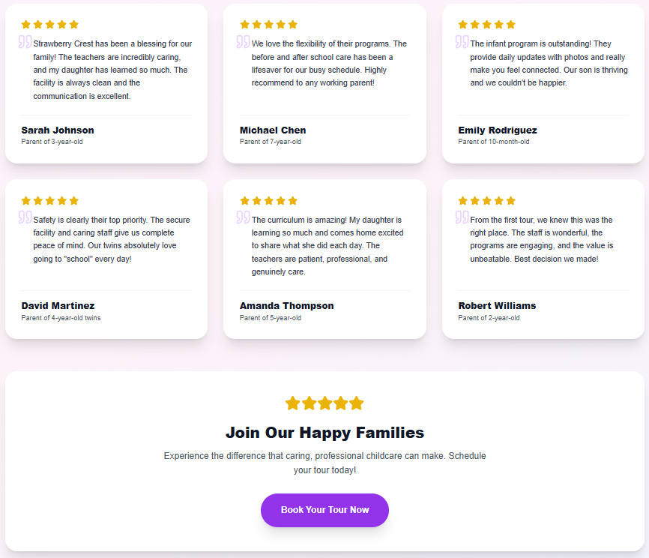Click star rating in Amanda Thompson's review
This screenshot has width=649, height=558.
[268, 201]
